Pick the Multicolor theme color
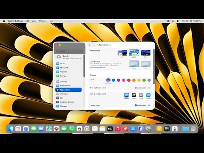204x153 pixels. coord(108,80)
